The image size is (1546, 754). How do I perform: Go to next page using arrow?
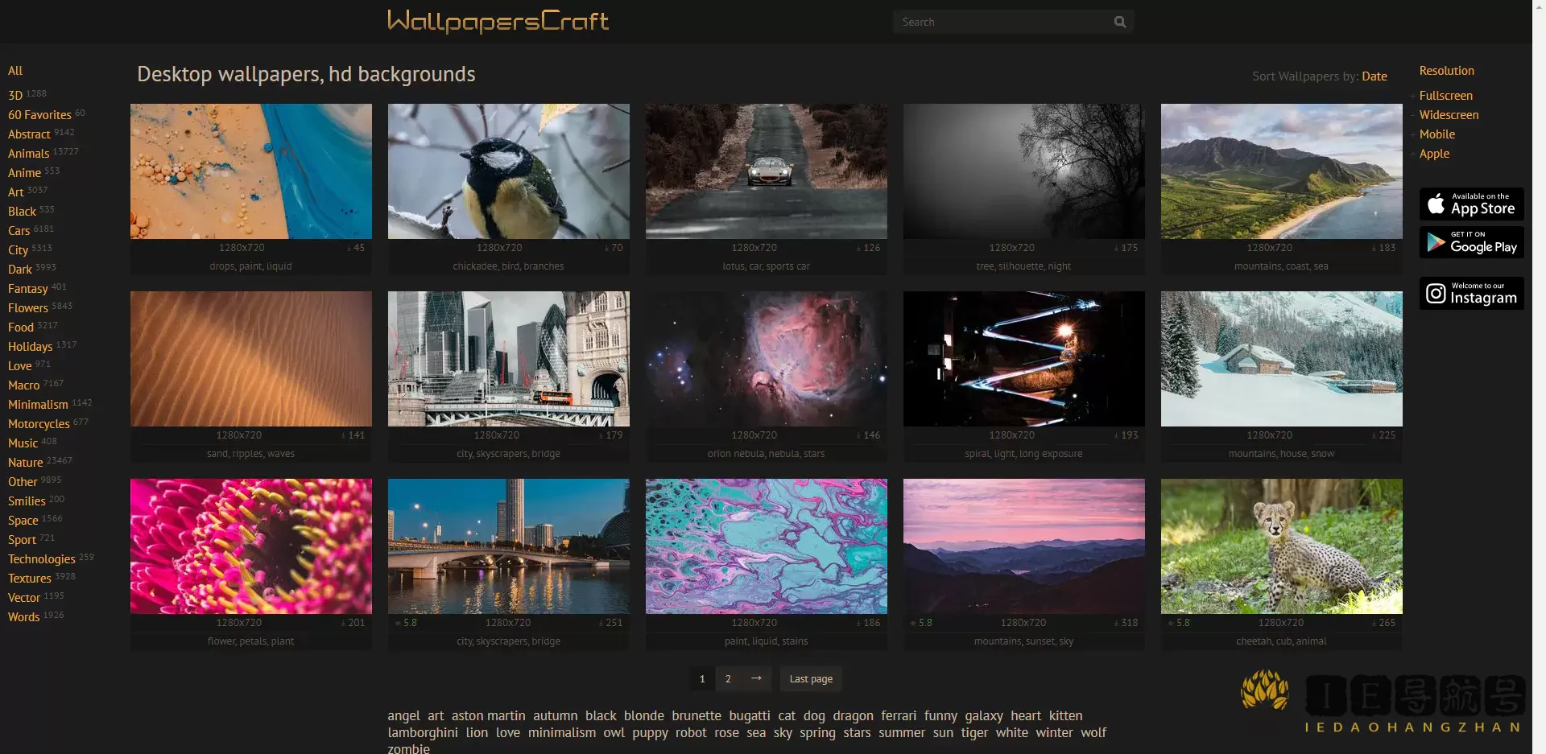(756, 678)
